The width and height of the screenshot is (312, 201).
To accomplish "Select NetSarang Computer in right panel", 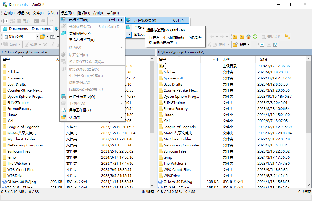I will (182, 145).
